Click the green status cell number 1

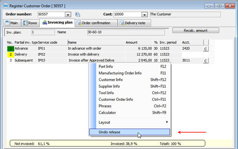pos(11,49)
